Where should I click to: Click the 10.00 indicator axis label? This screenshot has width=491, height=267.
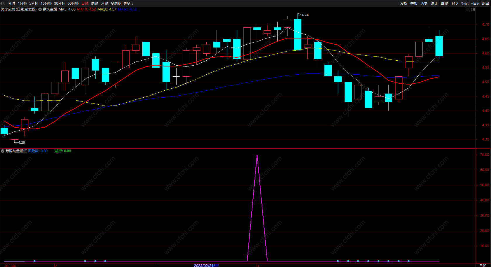click(x=484, y=246)
